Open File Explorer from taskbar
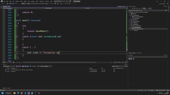Screen dimensions: 170x95 15,93
